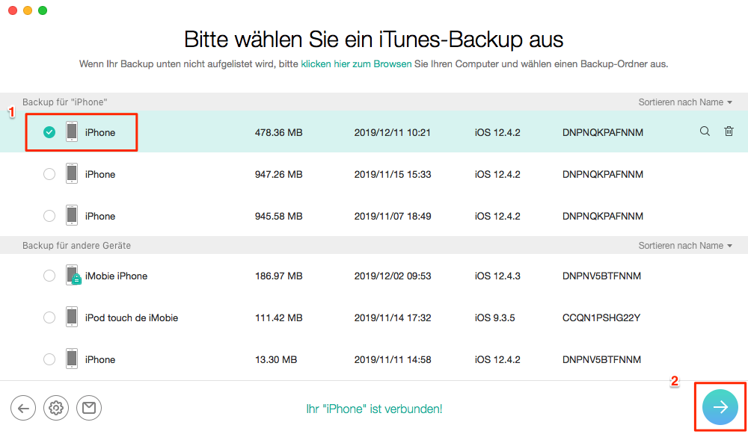Image resolution: width=748 pixels, height=434 pixels.
Task: Go back using the left arrow button
Action: [23, 408]
